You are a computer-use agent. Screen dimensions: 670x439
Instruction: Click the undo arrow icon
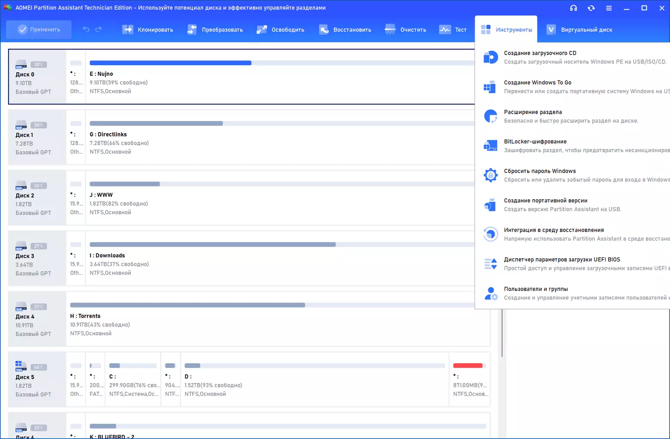(86, 29)
